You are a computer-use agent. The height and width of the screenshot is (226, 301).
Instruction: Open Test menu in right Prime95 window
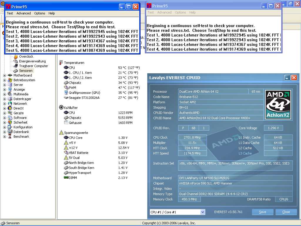click(x=151, y=12)
